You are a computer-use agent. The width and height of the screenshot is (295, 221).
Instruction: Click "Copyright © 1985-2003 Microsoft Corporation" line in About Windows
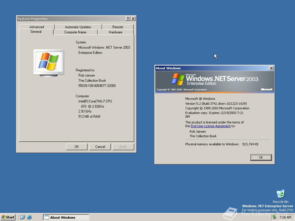[x=217, y=108]
